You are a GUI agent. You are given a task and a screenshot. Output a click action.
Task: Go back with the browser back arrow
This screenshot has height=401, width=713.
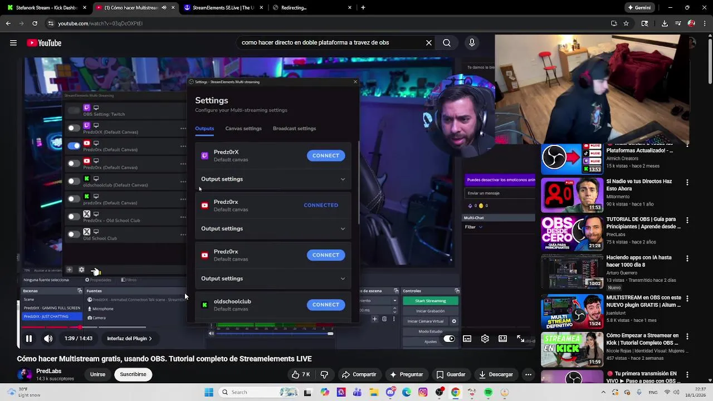click(8, 23)
